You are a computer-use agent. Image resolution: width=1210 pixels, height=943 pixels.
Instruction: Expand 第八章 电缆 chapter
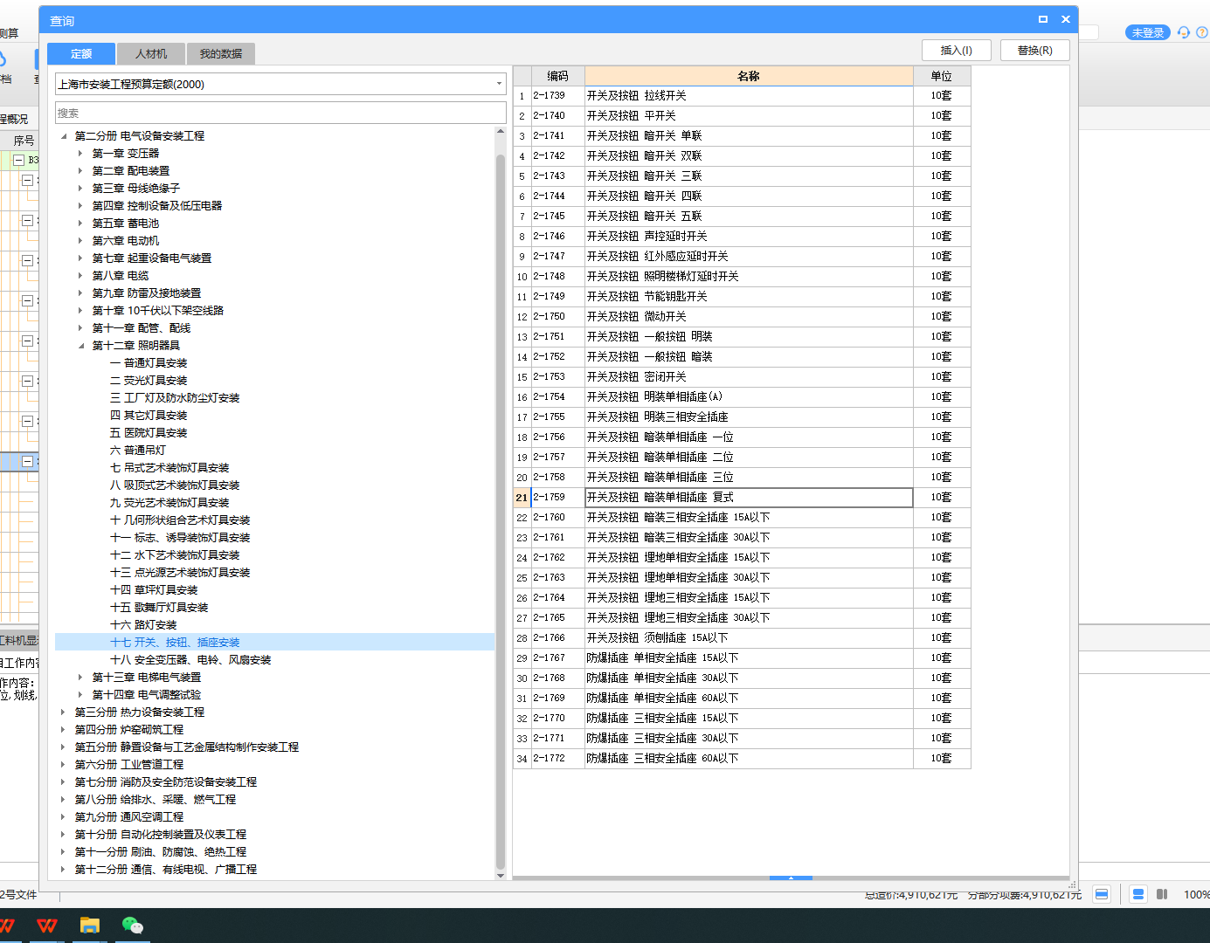point(80,276)
